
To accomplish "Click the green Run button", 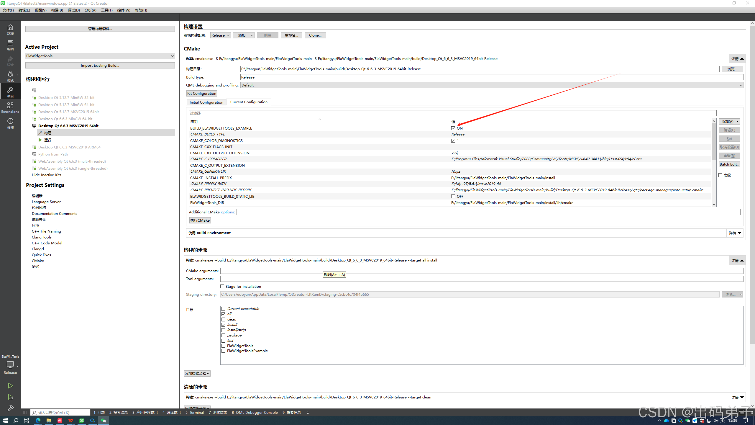I will click(x=10, y=386).
